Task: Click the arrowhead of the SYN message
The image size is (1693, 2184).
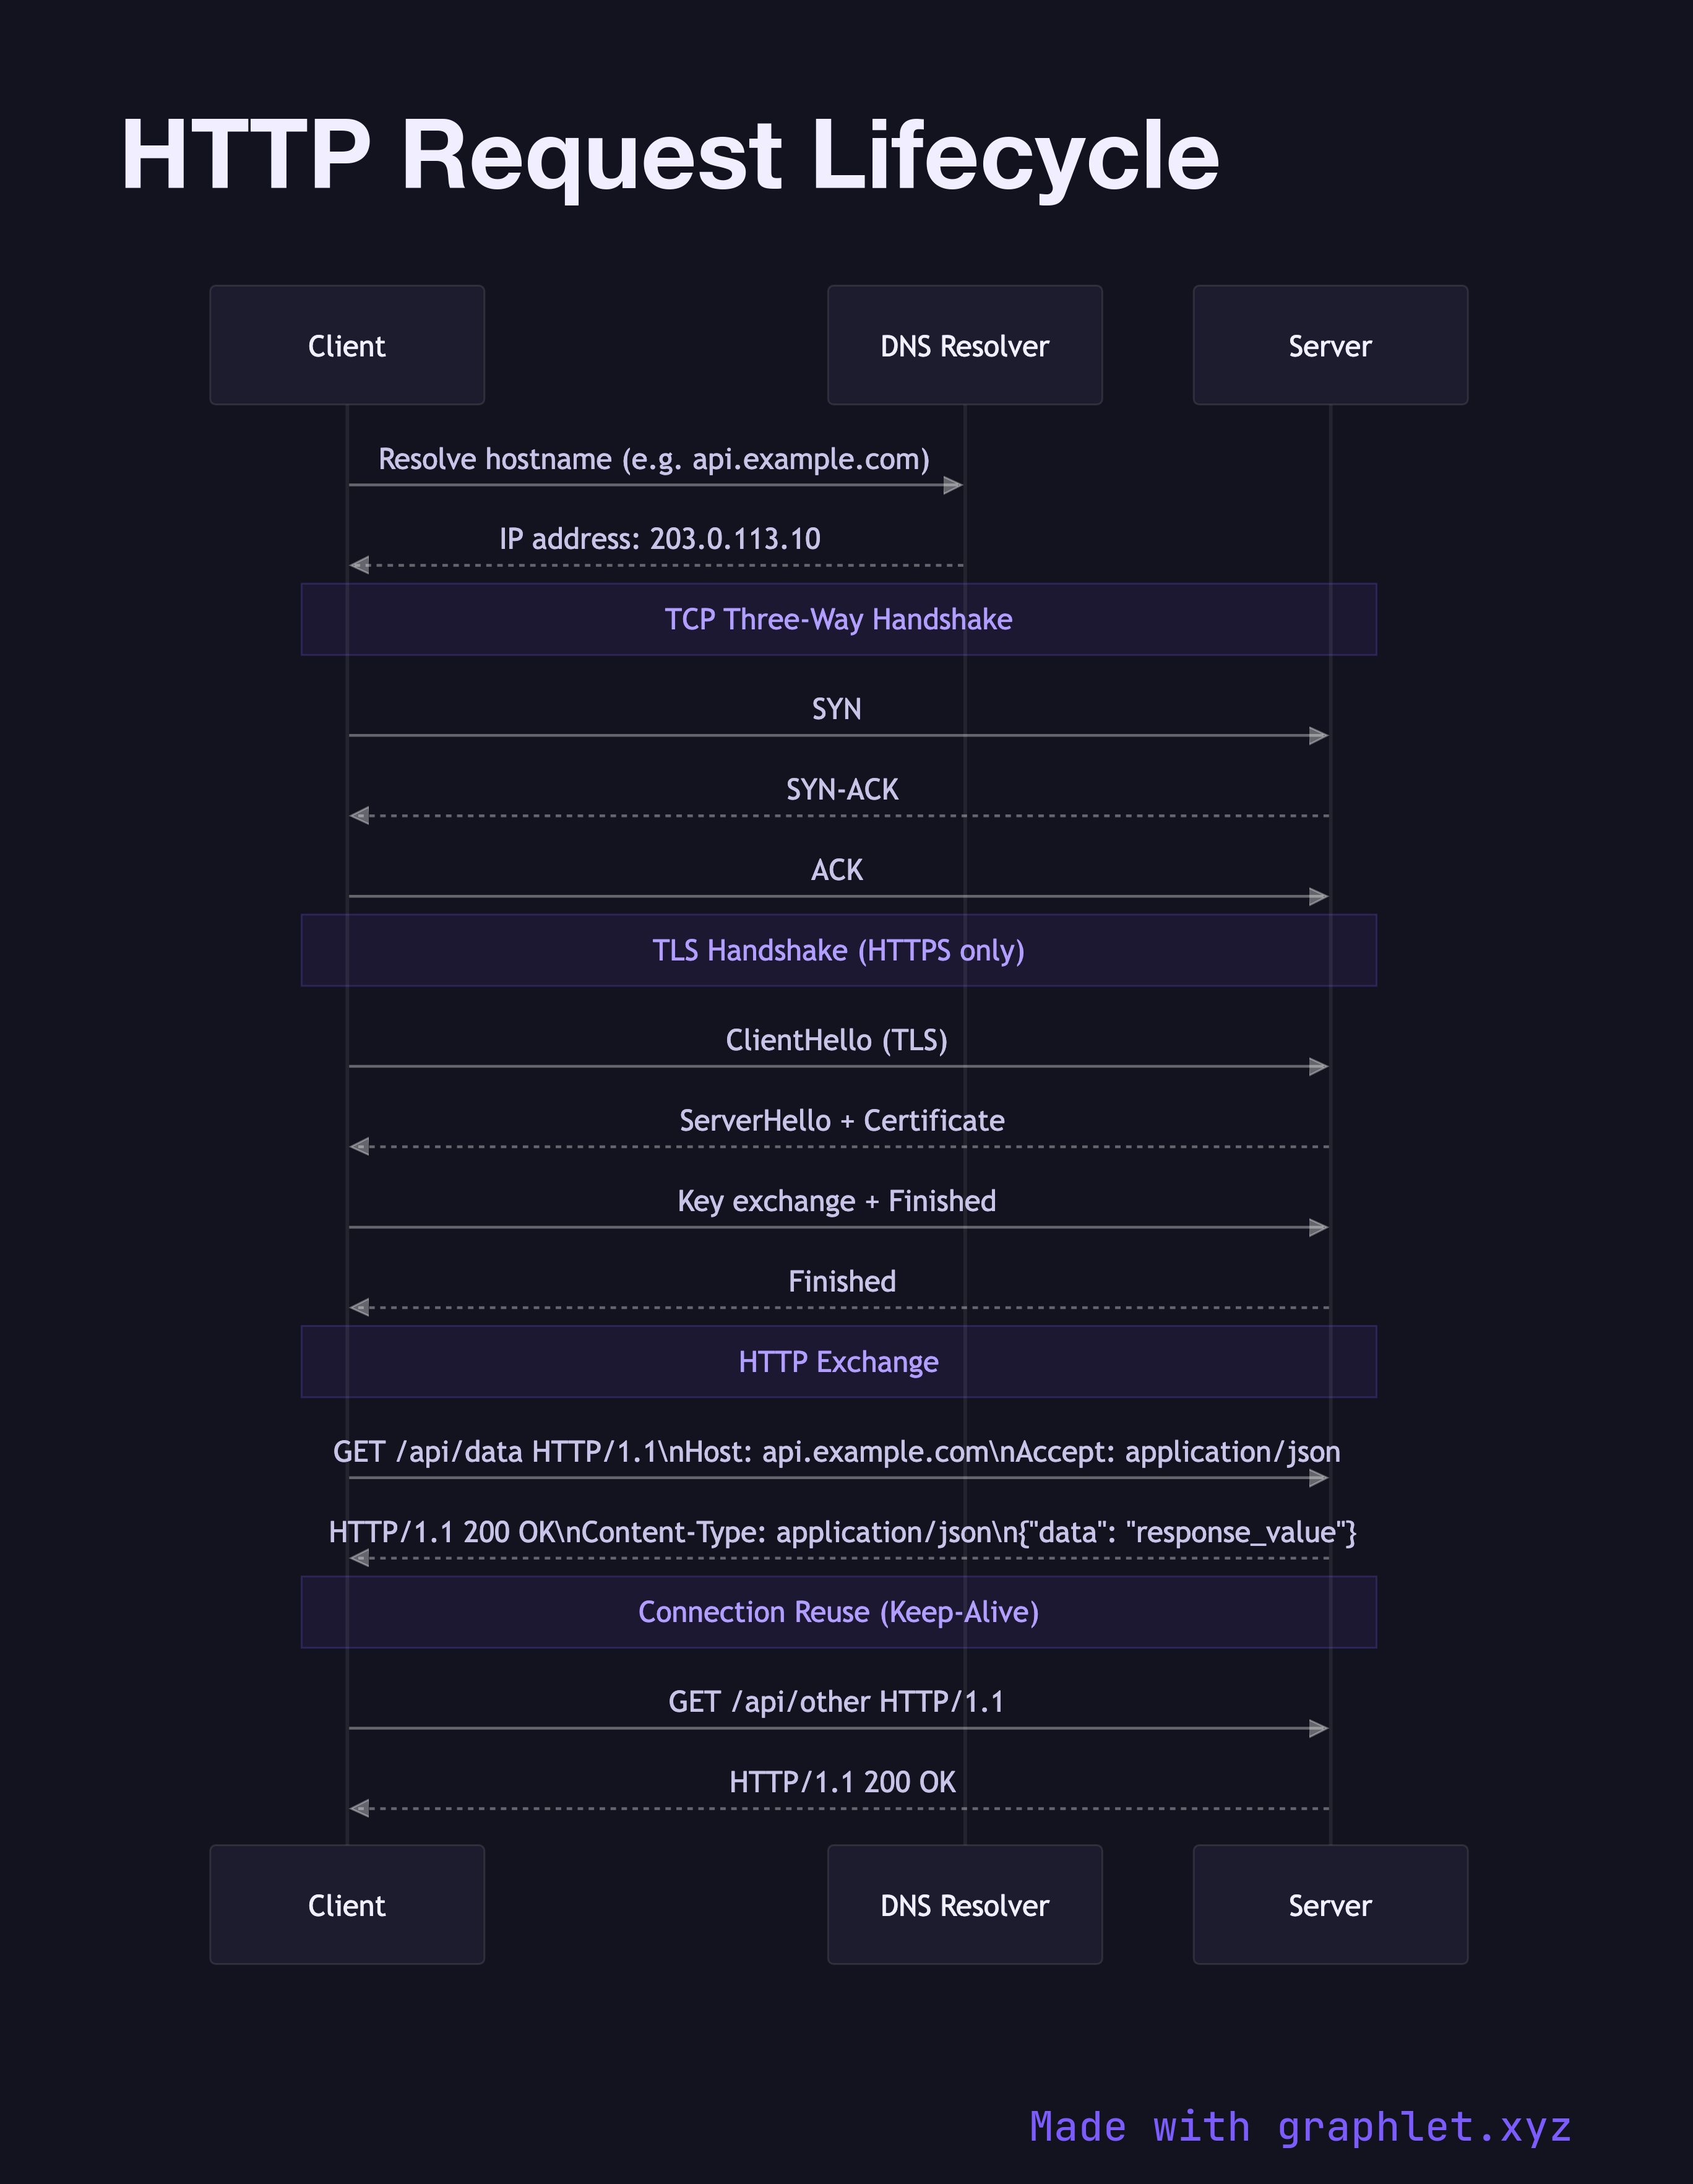Action: coord(1319,736)
